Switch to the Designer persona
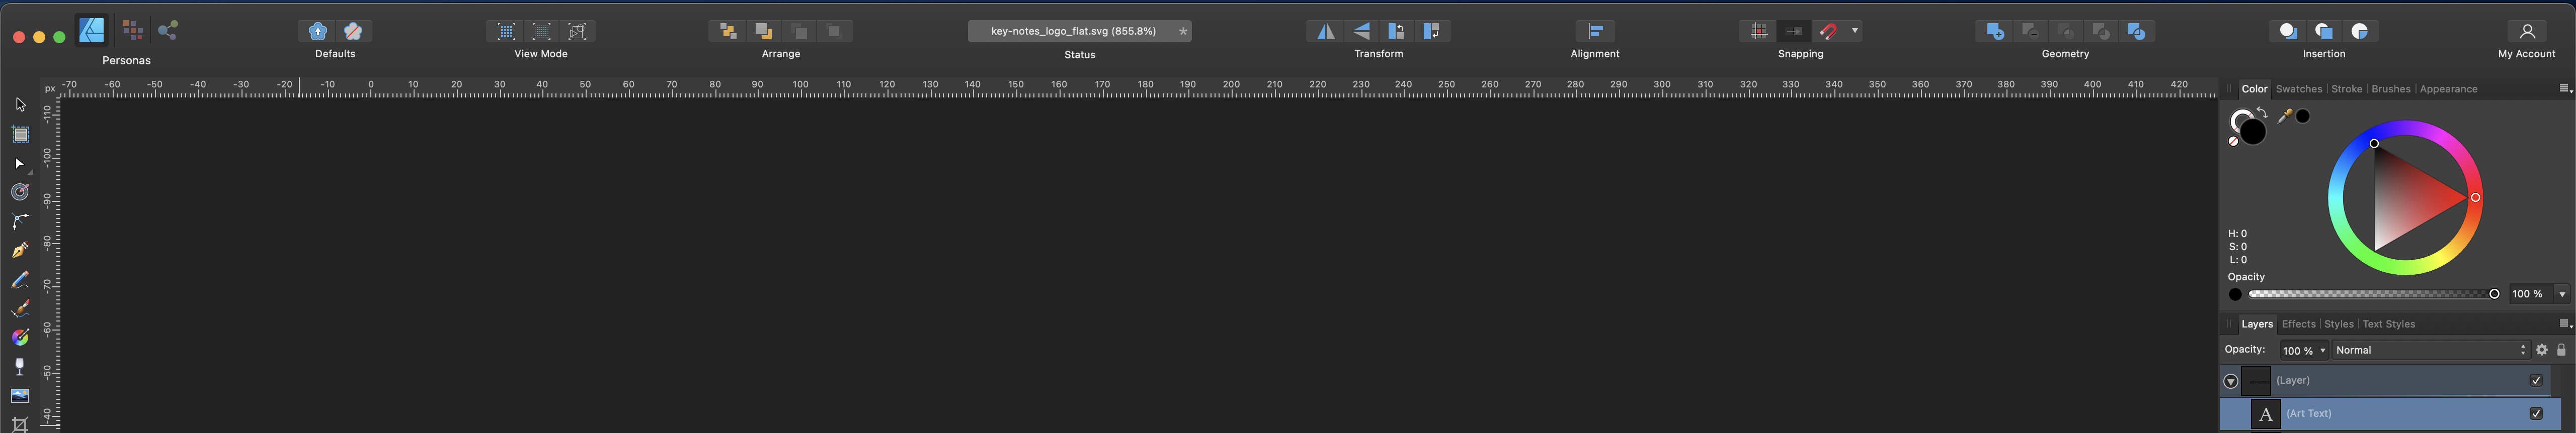Viewport: 2576px width, 433px height. pos(92,30)
